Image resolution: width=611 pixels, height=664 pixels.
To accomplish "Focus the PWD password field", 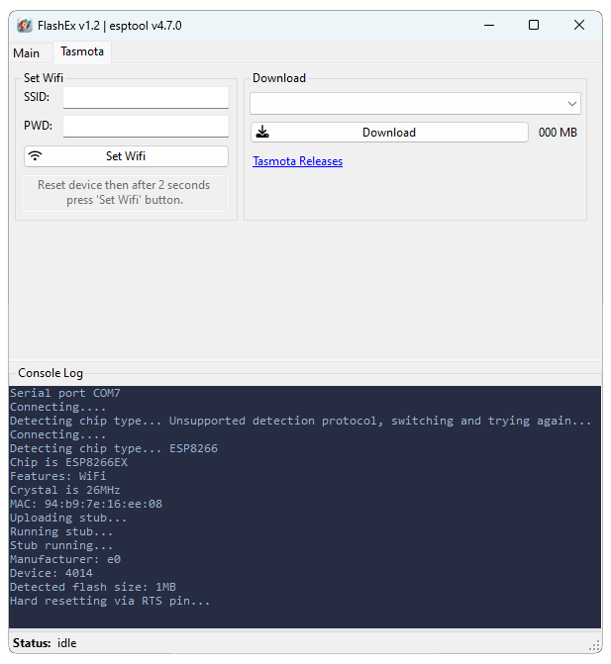I will tap(147, 127).
